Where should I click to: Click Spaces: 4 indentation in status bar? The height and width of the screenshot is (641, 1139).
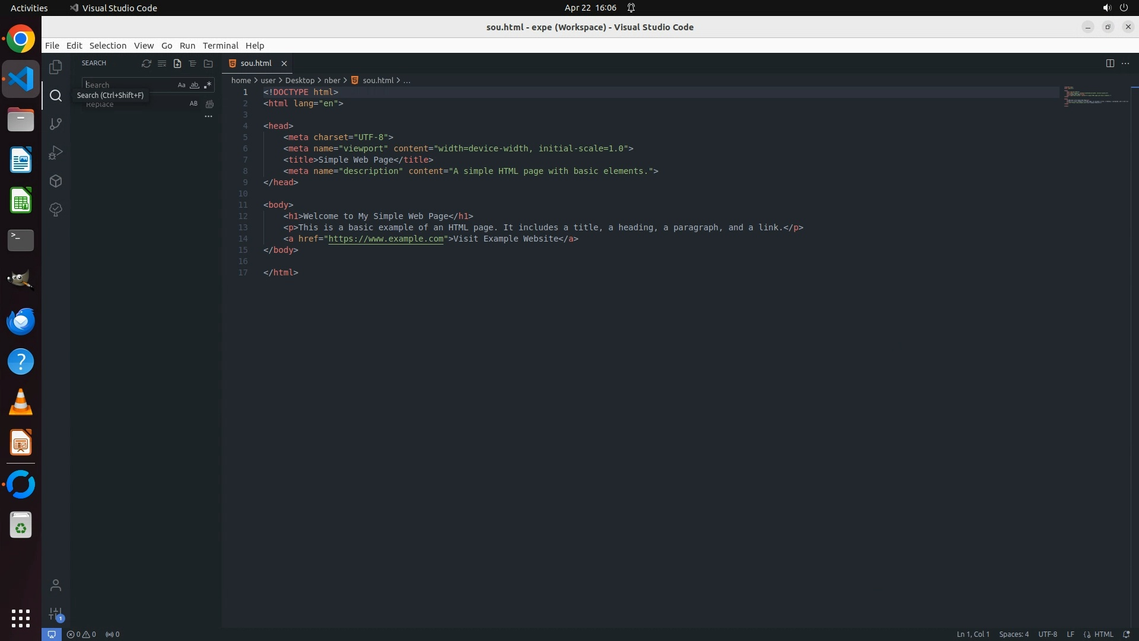coord(1013,634)
